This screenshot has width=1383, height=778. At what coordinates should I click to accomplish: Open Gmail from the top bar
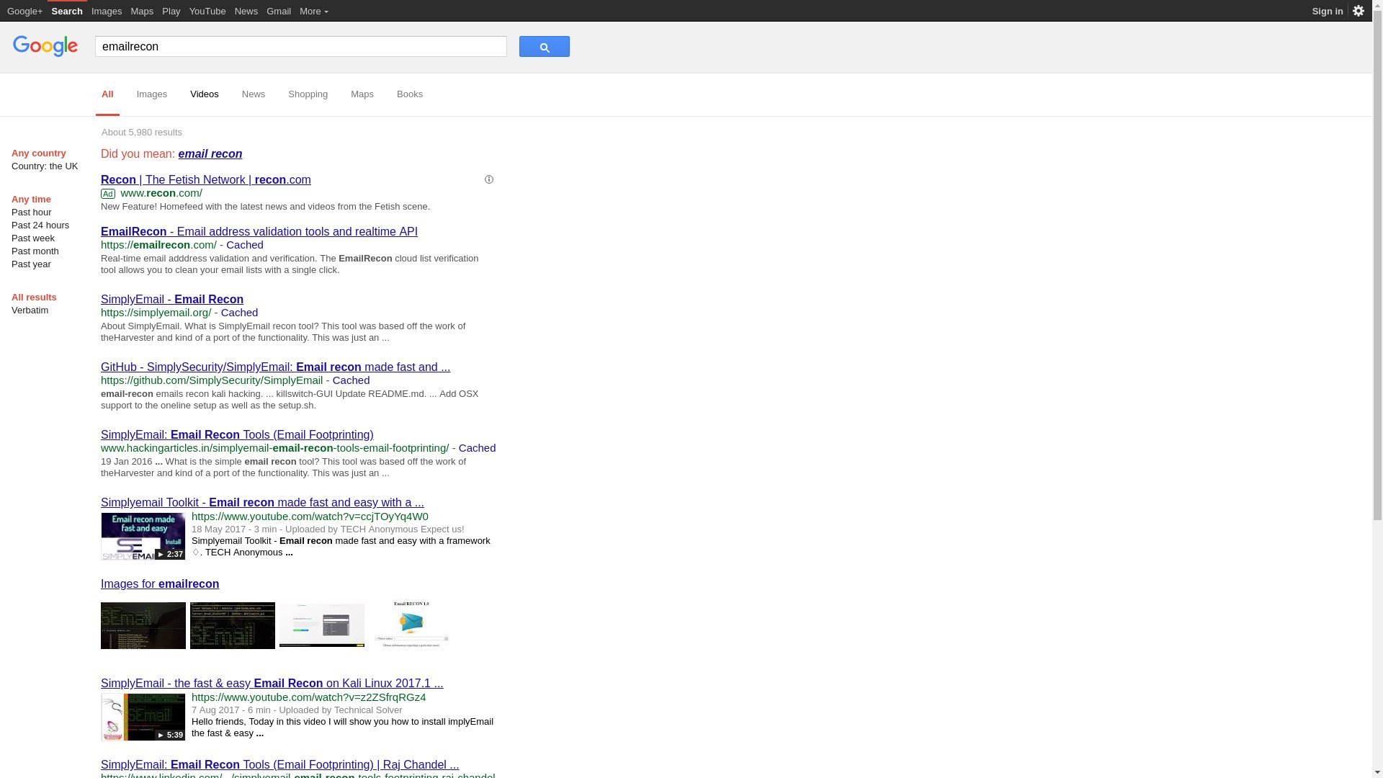click(279, 11)
